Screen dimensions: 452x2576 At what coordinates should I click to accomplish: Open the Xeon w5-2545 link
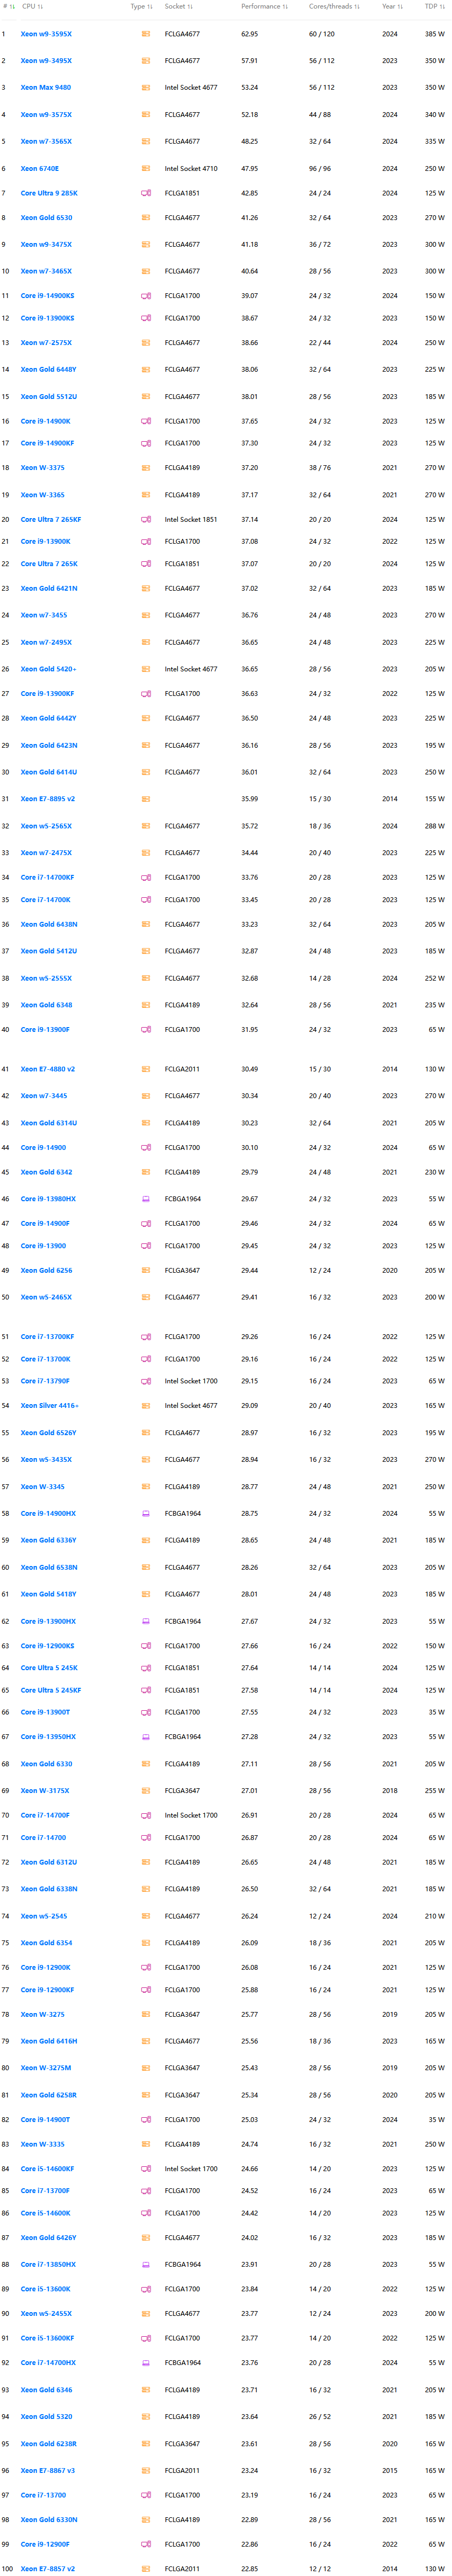pos(44,1917)
